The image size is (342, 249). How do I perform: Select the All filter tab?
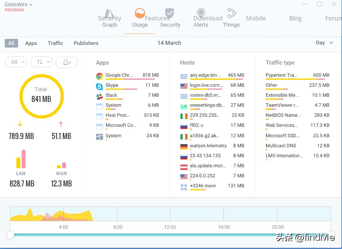coord(11,43)
